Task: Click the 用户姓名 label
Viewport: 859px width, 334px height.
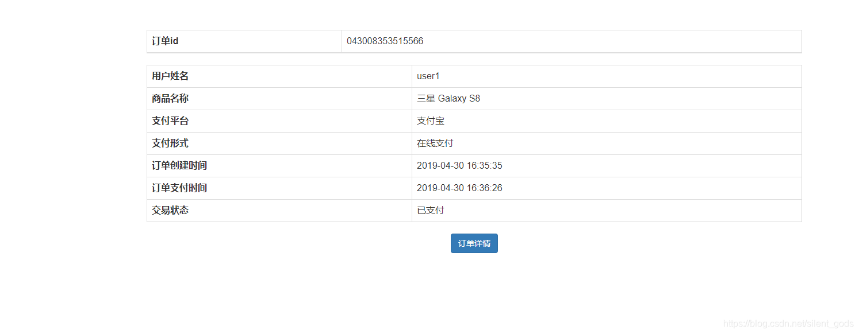Action: (170, 76)
